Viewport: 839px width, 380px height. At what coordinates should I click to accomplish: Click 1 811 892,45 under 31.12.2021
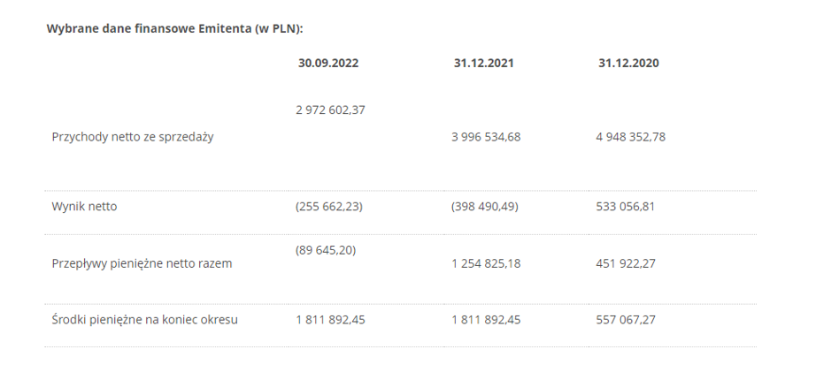pyautogui.click(x=486, y=320)
